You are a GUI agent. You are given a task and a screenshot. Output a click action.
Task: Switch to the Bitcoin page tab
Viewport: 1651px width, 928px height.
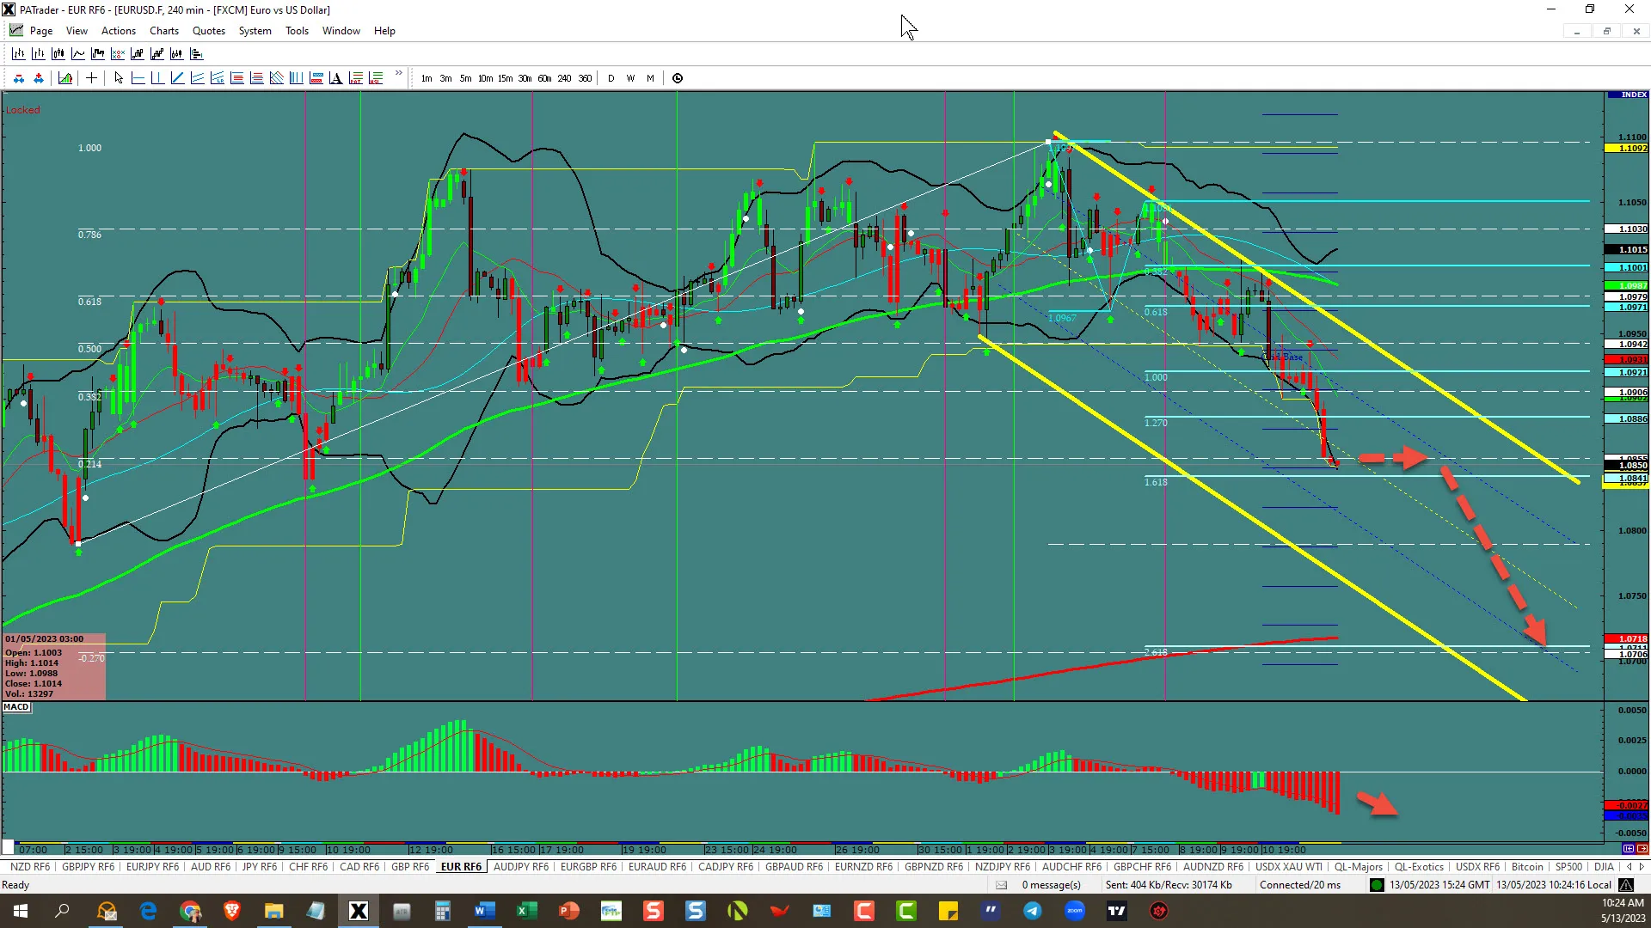pos(1527,867)
